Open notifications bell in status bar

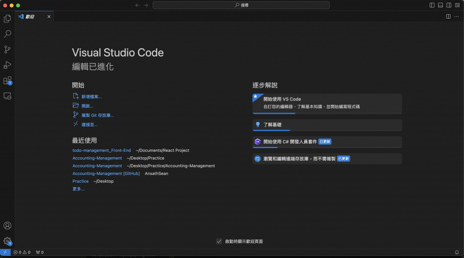click(x=457, y=252)
